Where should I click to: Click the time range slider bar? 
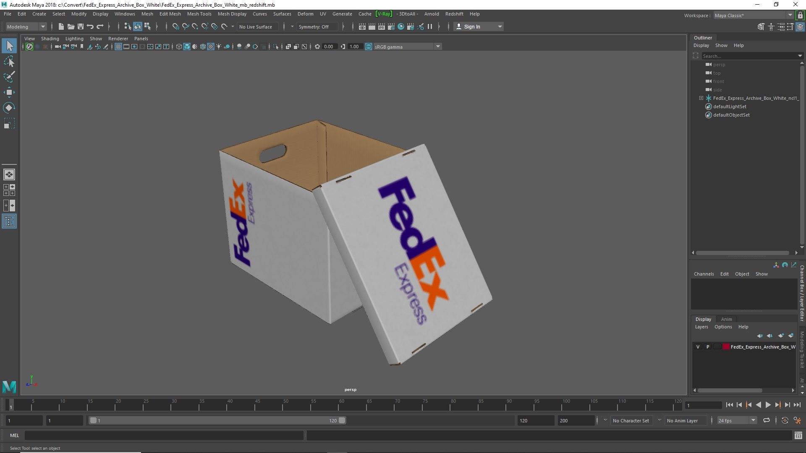tap(217, 420)
